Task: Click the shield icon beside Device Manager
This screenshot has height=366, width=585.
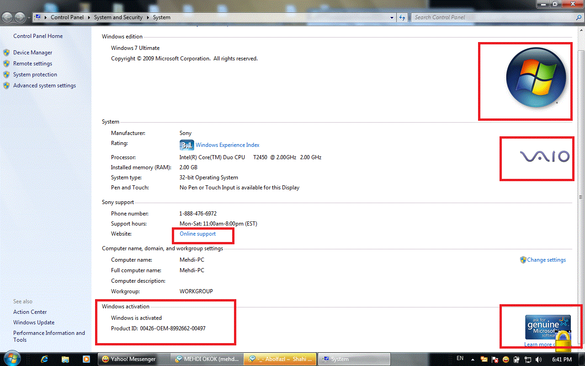Action: point(6,53)
